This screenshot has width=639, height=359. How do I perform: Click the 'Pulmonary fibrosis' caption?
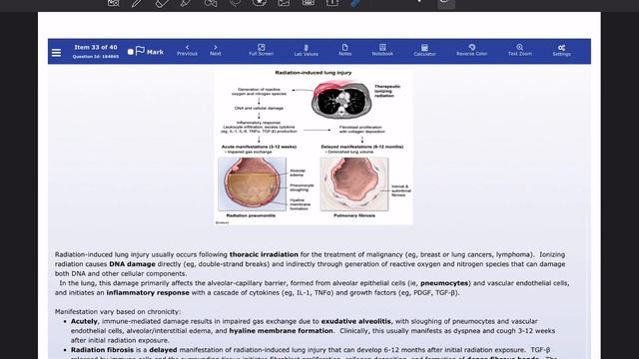[354, 215]
